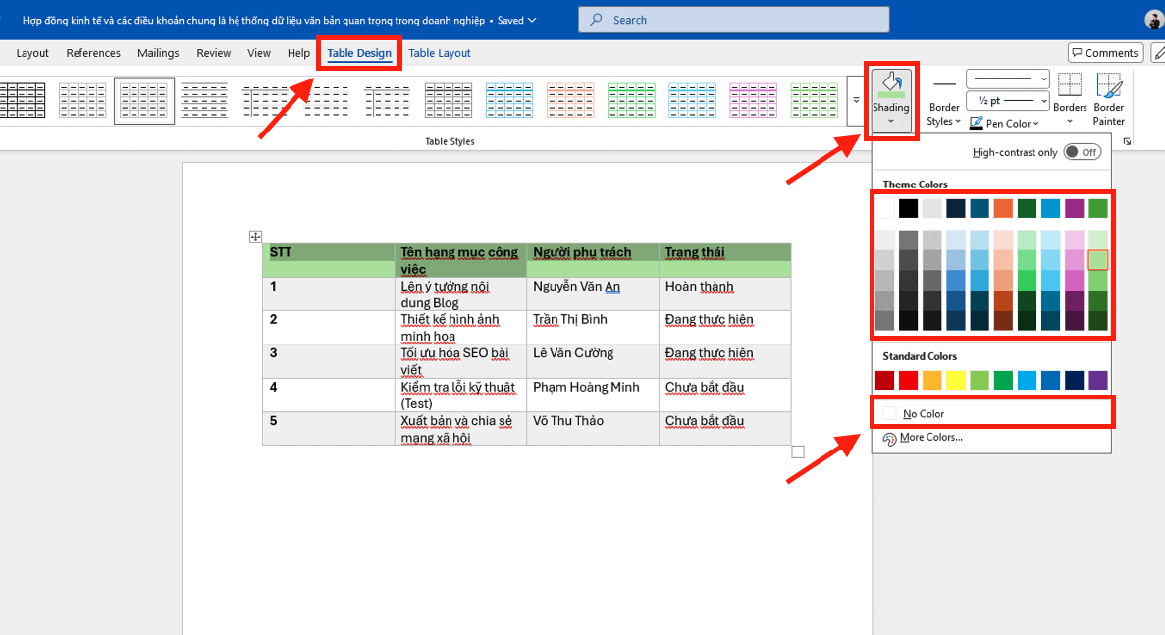Toggle the High-contrast only switch

pyautogui.click(x=1083, y=152)
